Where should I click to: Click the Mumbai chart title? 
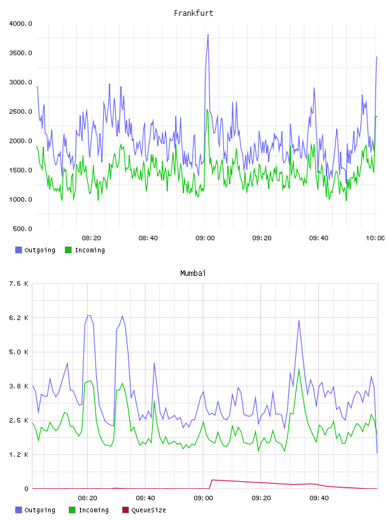193,273
